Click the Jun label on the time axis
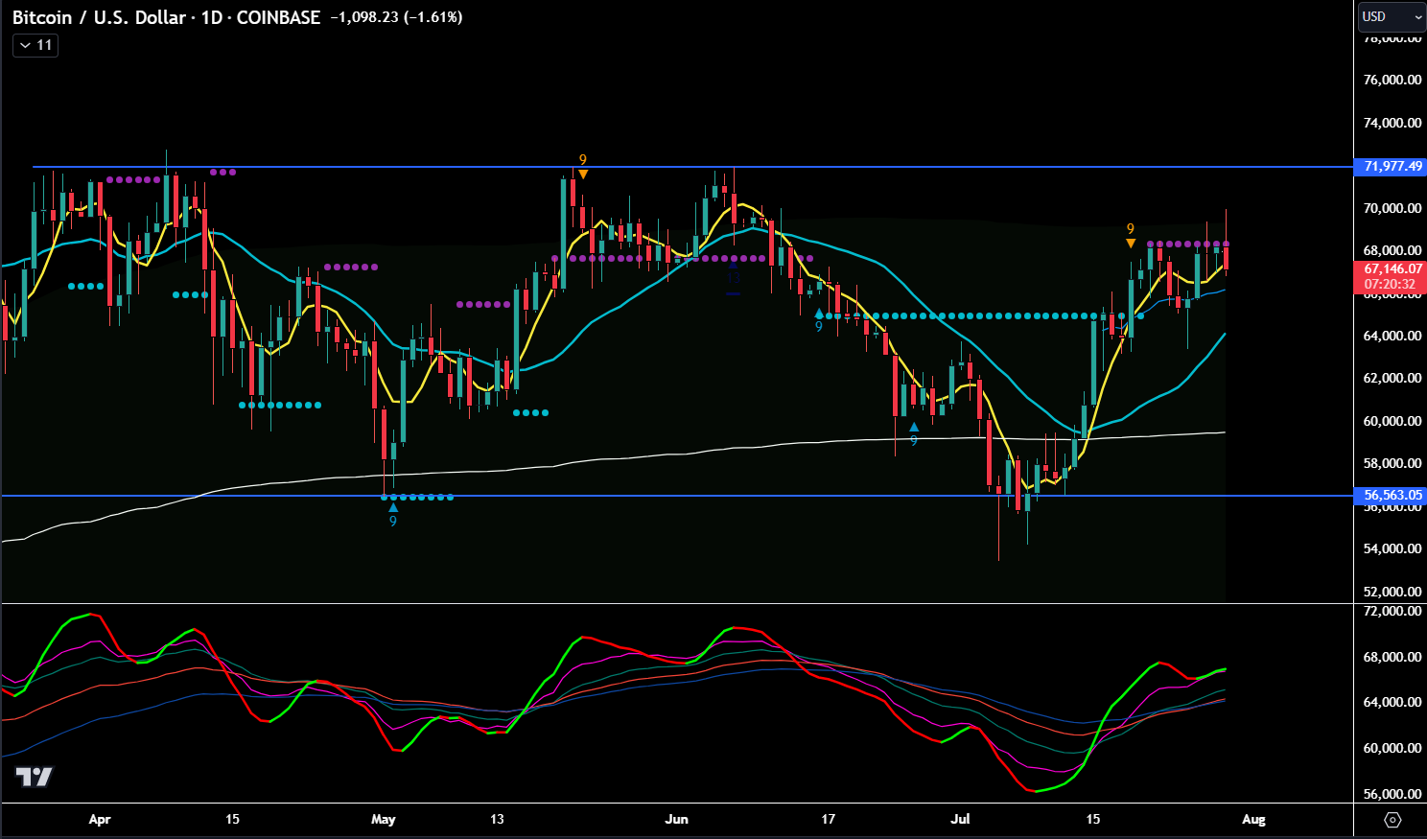 pos(676,819)
